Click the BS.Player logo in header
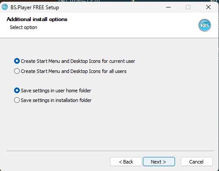Image resolution: width=219 pixels, height=171 pixels. coord(204,25)
